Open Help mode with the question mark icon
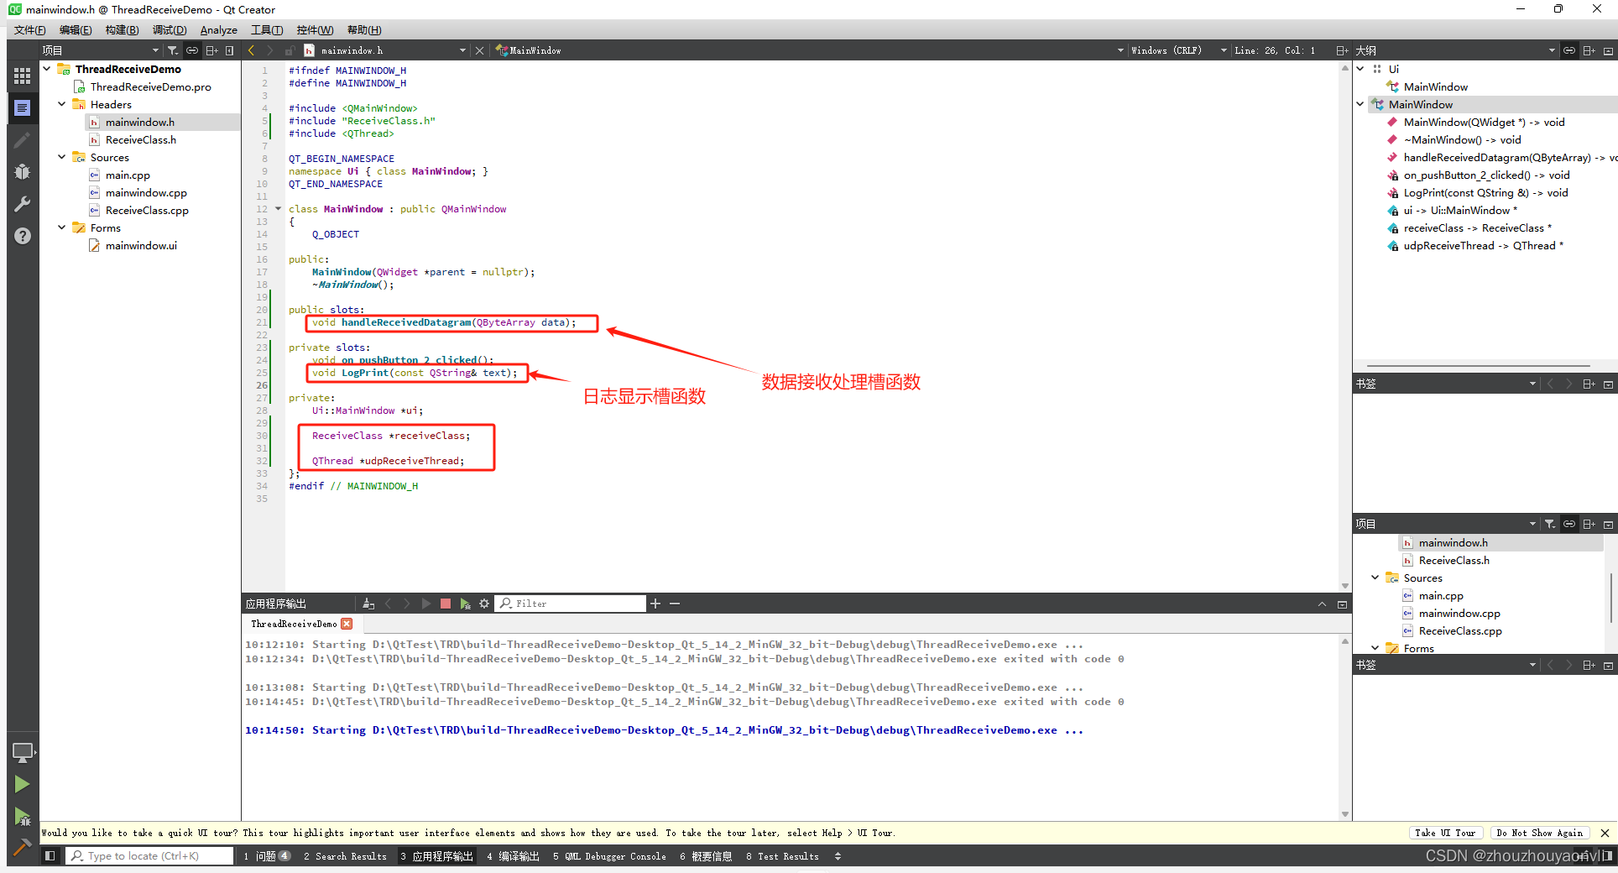The height and width of the screenshot is (873, 1618). pos(23,236)
